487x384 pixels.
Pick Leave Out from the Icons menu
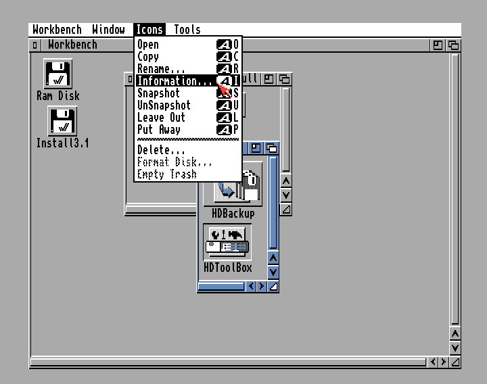[161, 118]
